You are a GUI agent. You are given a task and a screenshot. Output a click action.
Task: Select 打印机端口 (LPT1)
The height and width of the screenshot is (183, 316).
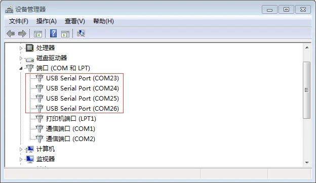click(x=71, y=119)
